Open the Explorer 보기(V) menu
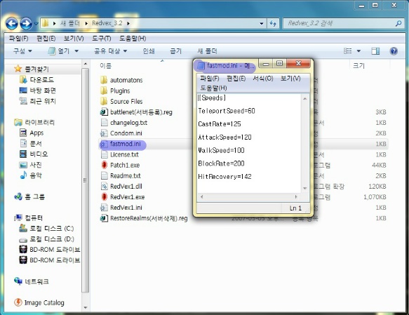The width and height of the screenshot is (409, 315). 74,39
